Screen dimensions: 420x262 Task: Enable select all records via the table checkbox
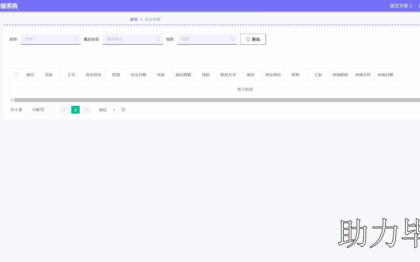tap(16, 74)
